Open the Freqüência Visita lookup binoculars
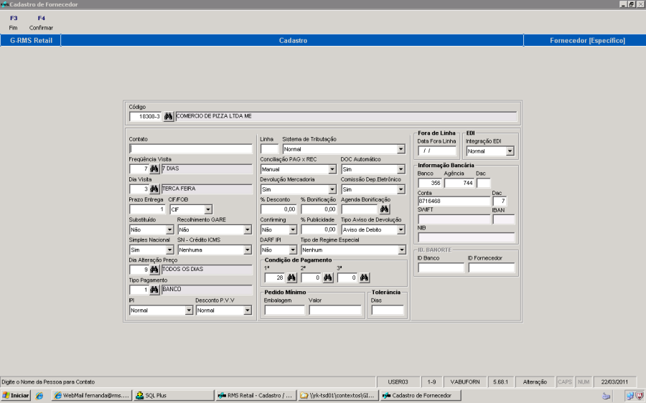The image size is (646, 403). tap(154, 169)
